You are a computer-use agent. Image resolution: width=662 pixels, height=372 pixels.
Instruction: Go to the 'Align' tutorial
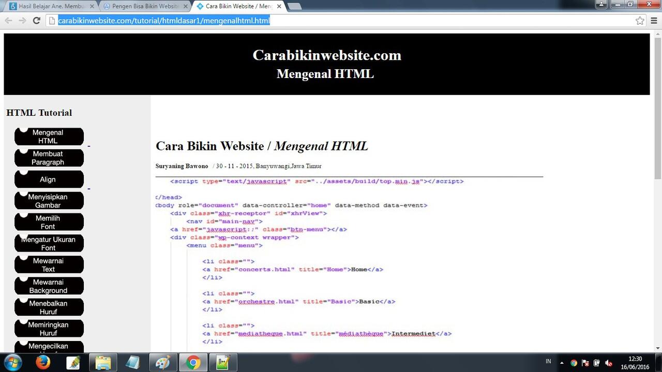[x=49, y=179]
